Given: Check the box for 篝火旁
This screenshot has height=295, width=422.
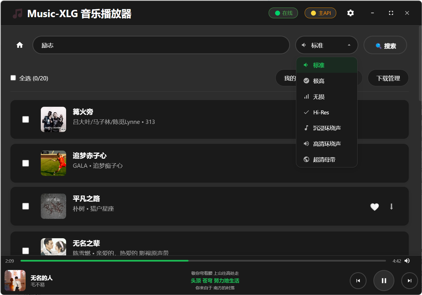Looking at the screenshot, I should (26, 119).
